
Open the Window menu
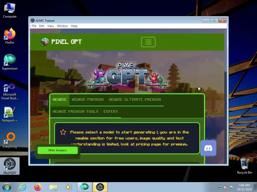62,26
